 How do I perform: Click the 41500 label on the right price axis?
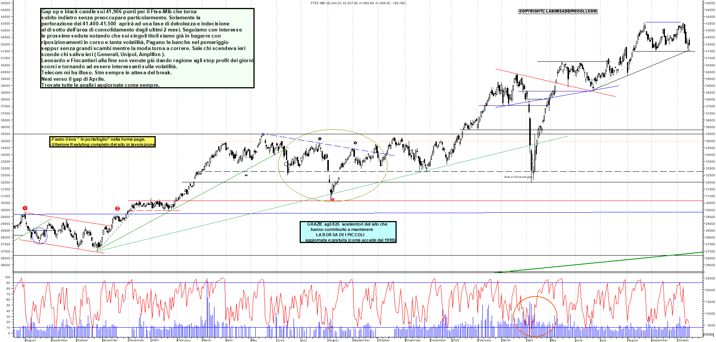(x=710, y=51)
